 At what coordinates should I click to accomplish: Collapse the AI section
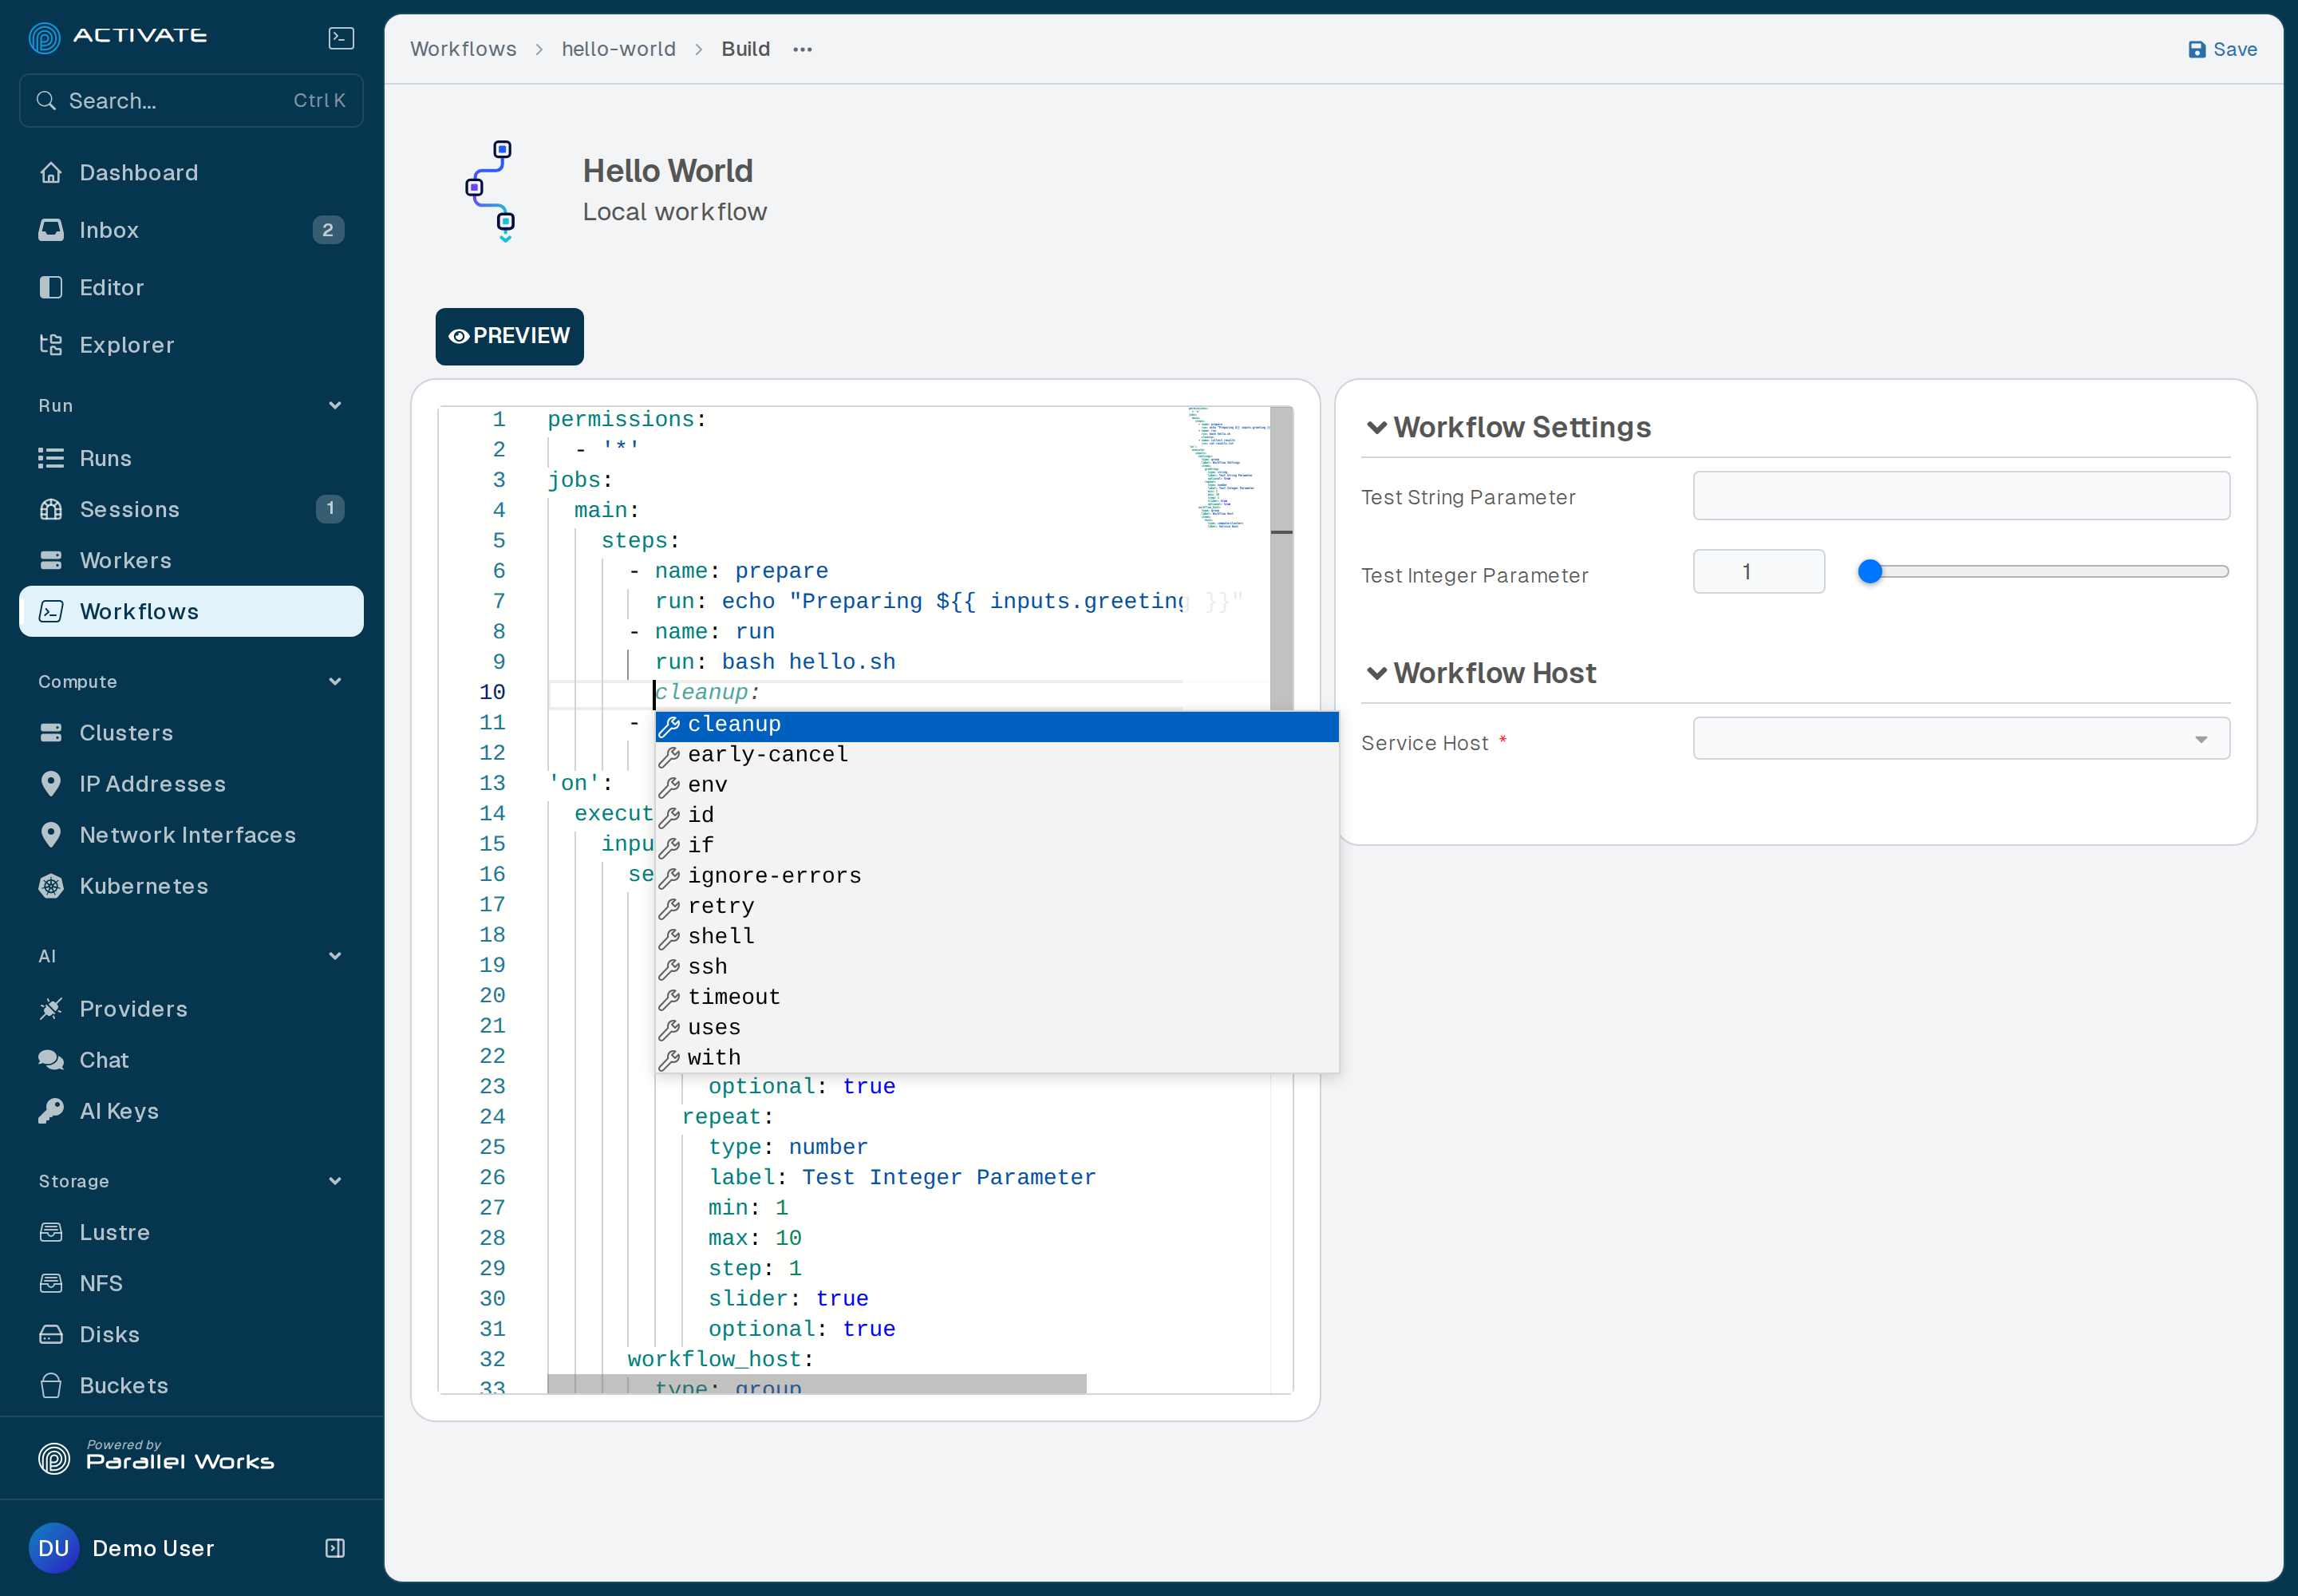pos(335,956)
